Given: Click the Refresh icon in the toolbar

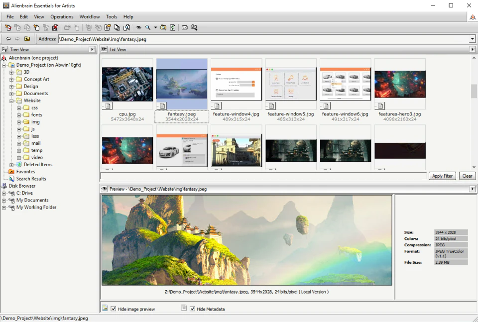Looking at the screenshot, I should click(172, 28).
